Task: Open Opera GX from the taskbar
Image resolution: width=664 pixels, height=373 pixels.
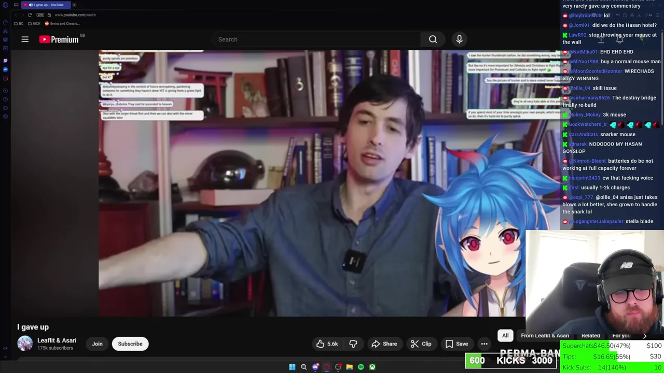Action: coord(327,367)
